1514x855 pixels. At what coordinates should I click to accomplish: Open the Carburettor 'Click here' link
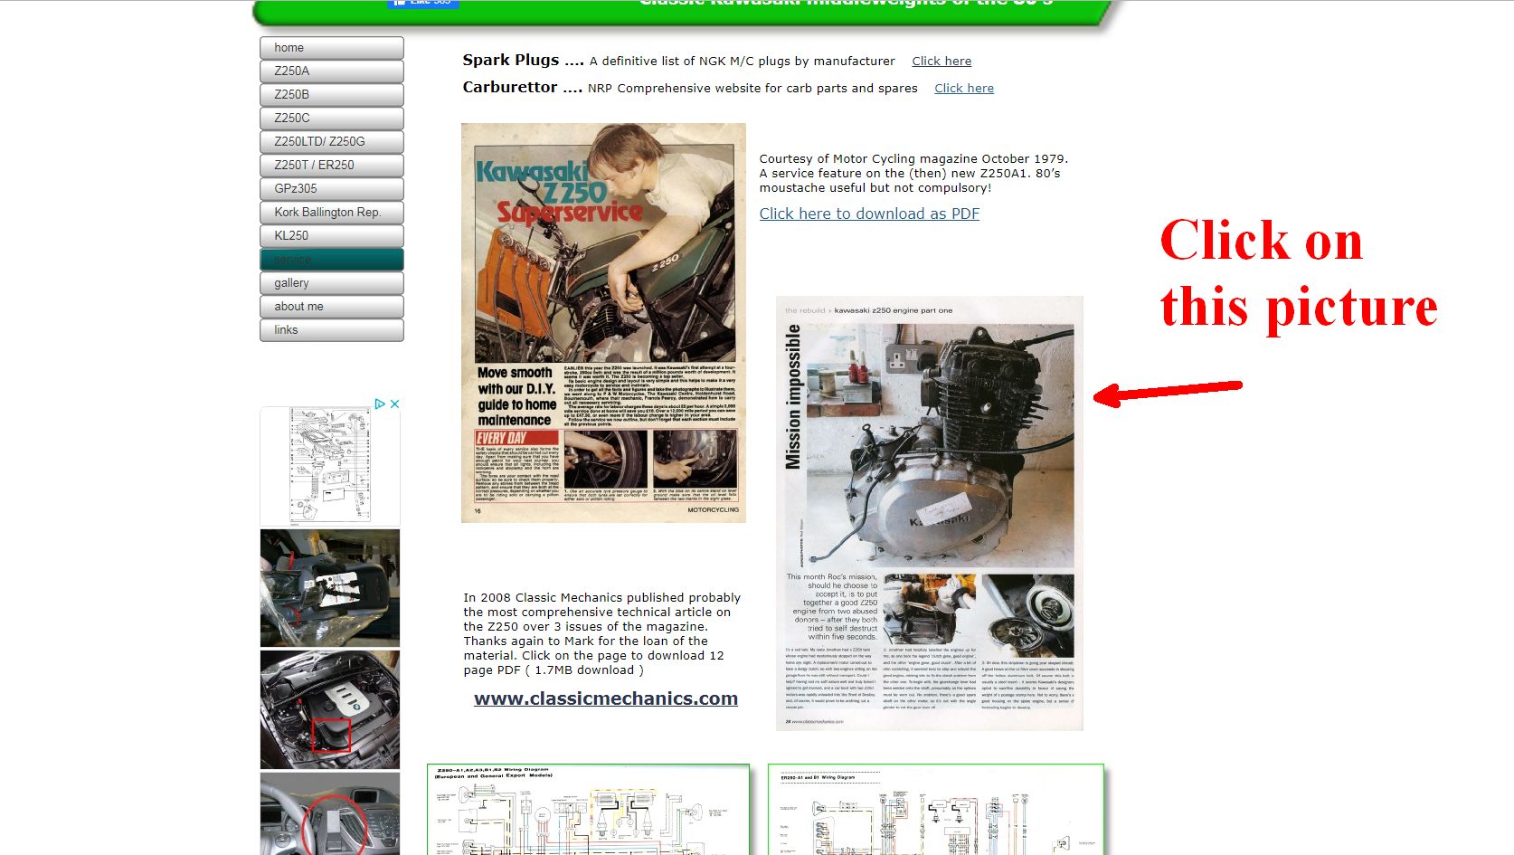(x=963, y=89)
